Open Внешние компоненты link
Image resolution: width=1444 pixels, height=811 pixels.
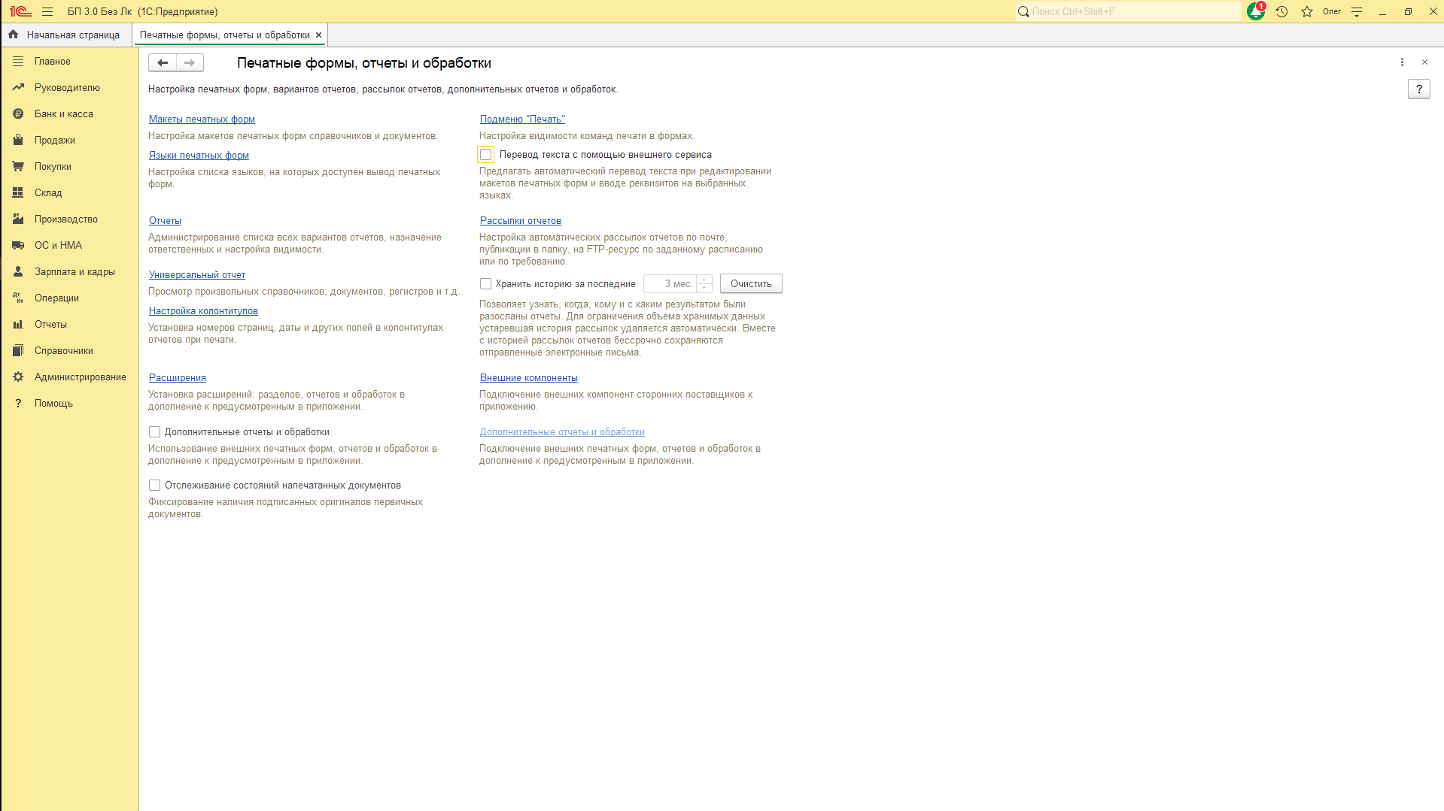pyautogui.click(x=529, y=377)
